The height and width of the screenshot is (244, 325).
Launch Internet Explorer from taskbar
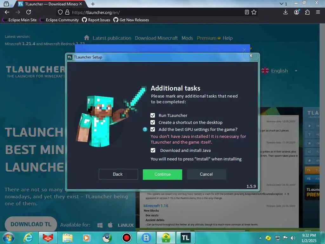[x=28, y=238]
